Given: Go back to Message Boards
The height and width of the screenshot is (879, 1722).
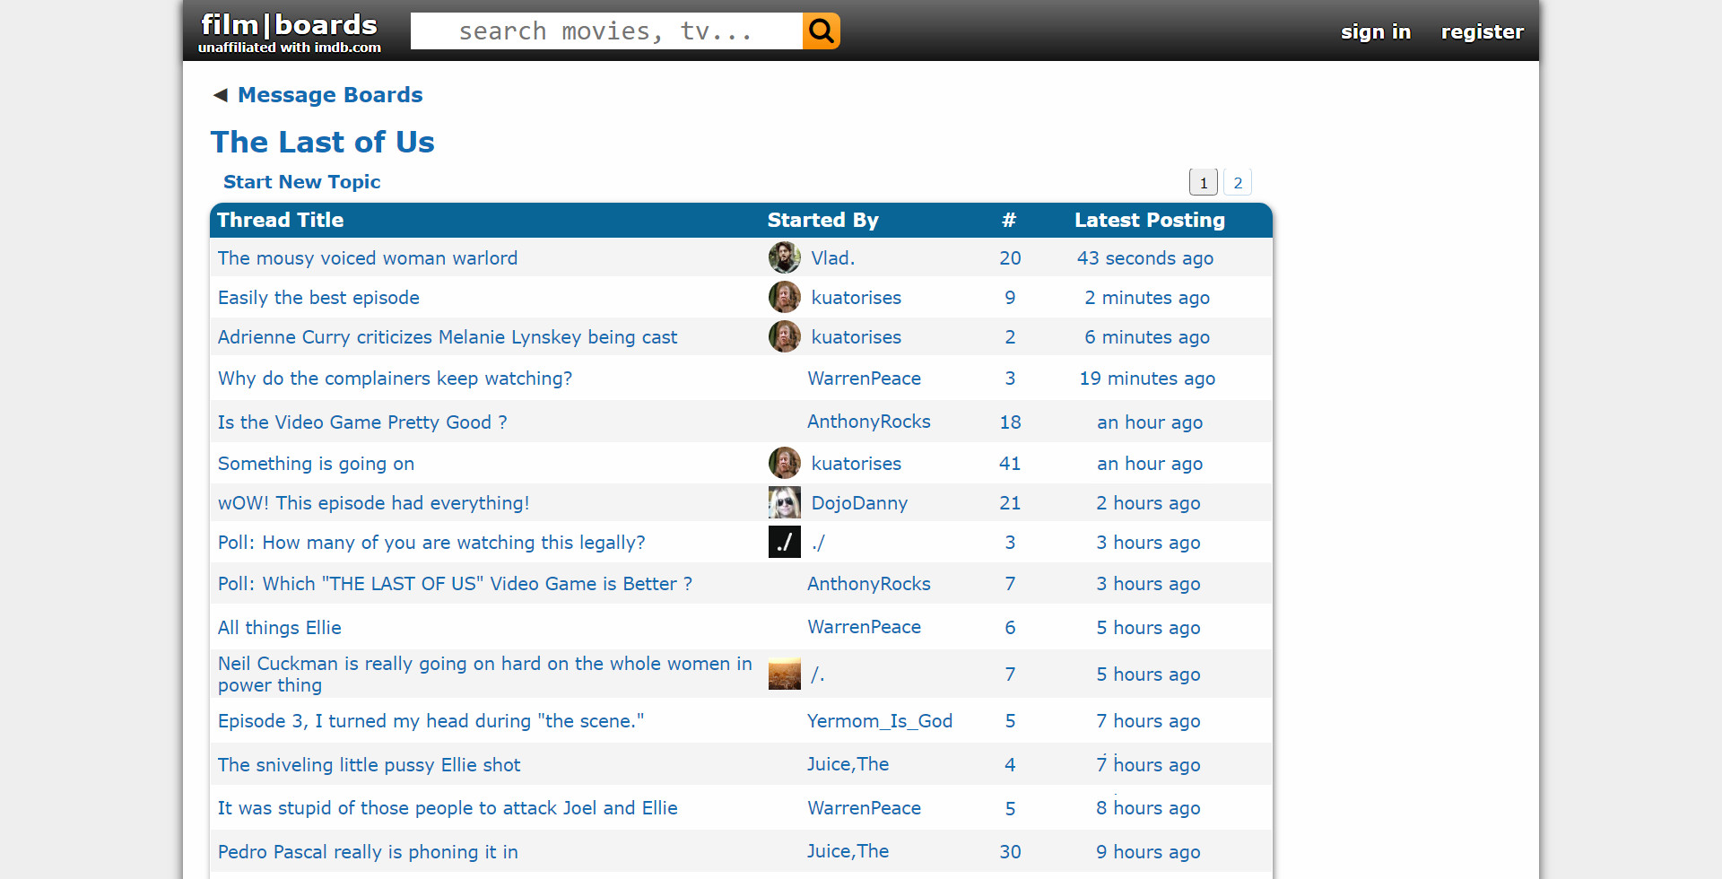Looking at the screenshot, I should pos(330,95).
